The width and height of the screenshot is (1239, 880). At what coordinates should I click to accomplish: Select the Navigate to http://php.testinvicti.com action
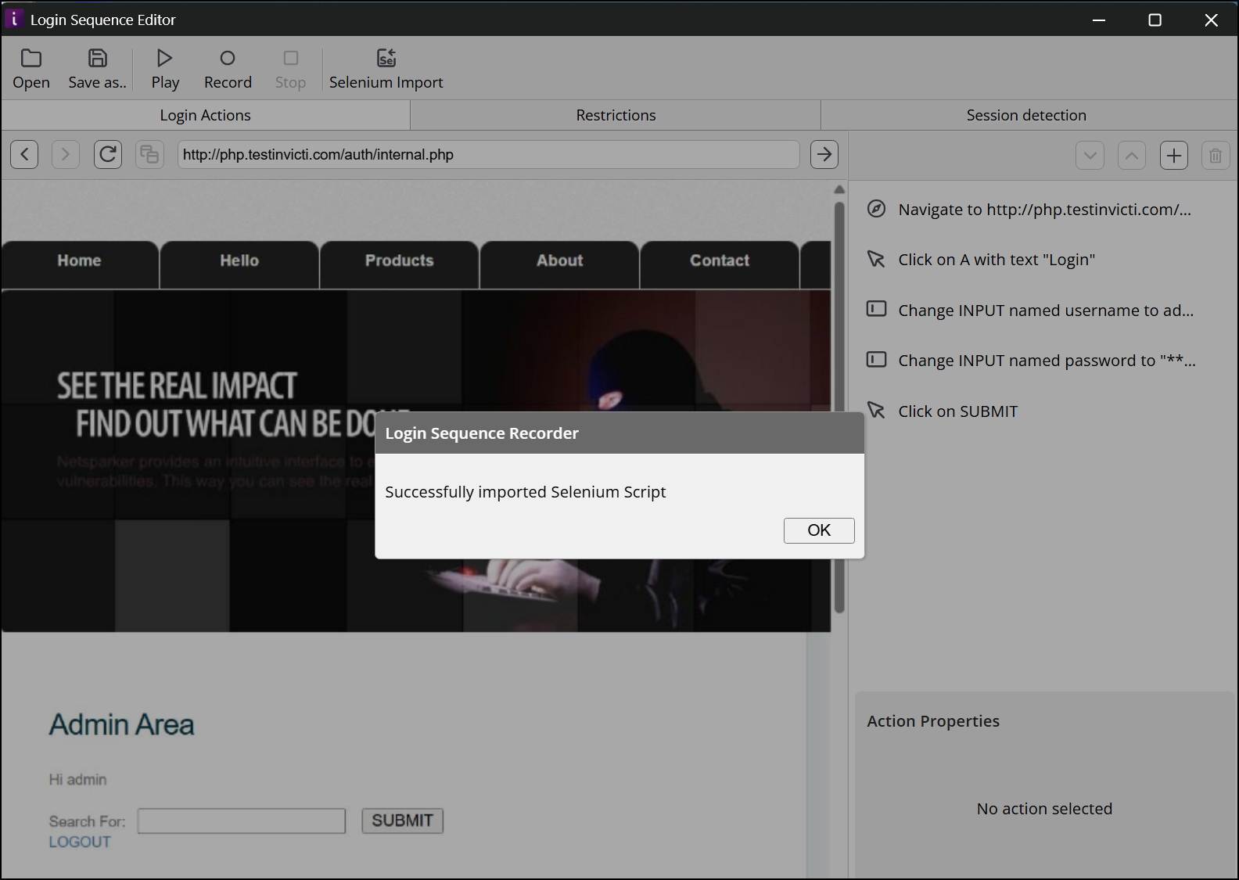1043,210
